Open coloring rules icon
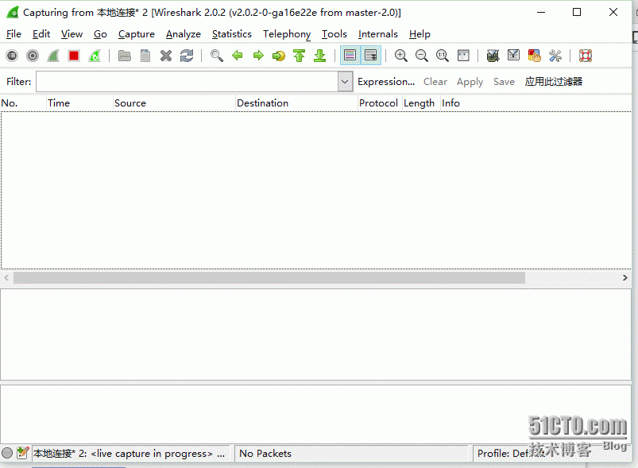The width and height of the screenshot is (638, 468). [534, 56]
